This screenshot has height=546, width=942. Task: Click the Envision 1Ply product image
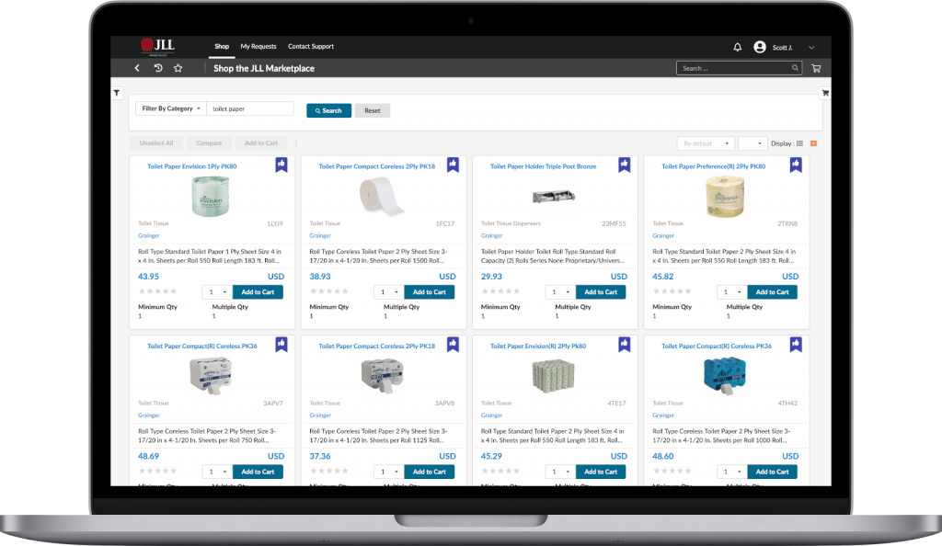211,196
